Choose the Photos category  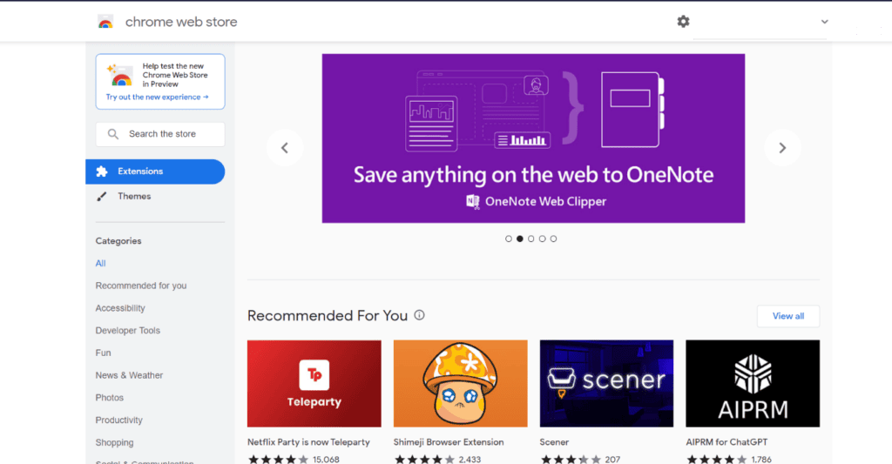pyautogui.click(x=109, y=398)
